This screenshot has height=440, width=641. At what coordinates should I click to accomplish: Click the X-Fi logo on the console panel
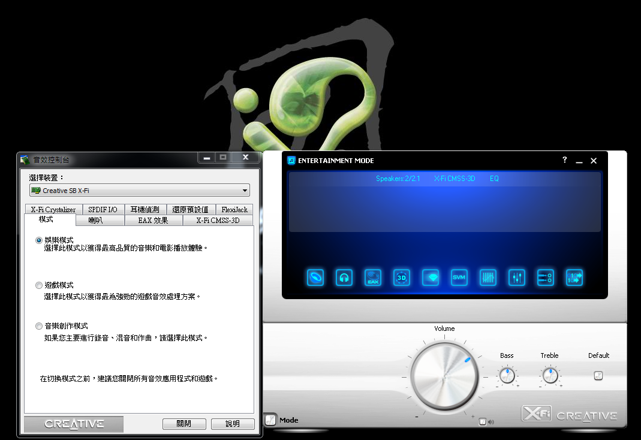coord(536,414)
